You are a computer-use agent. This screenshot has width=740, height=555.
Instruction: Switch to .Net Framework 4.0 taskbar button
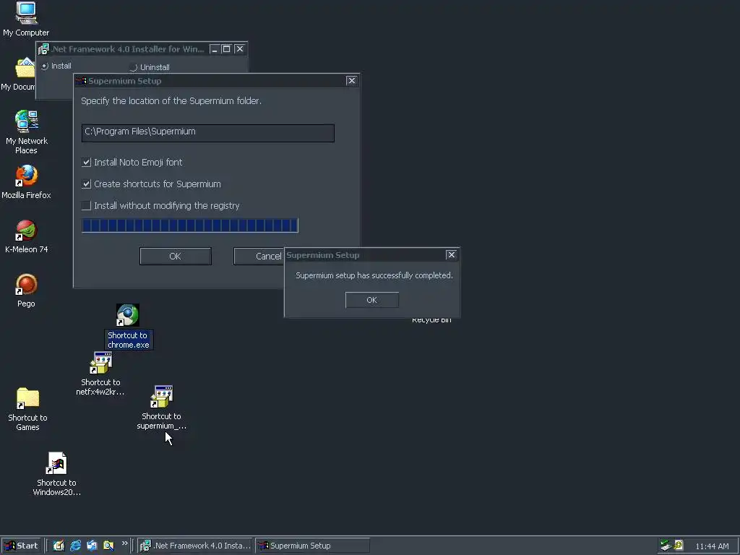(196, 546)
